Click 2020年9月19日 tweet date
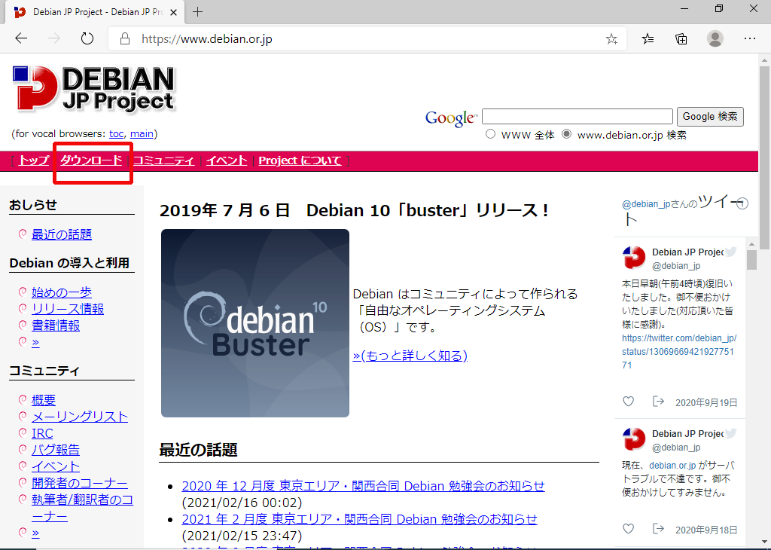Viewport: 771px width, 550px height. (x=706, y=403)
